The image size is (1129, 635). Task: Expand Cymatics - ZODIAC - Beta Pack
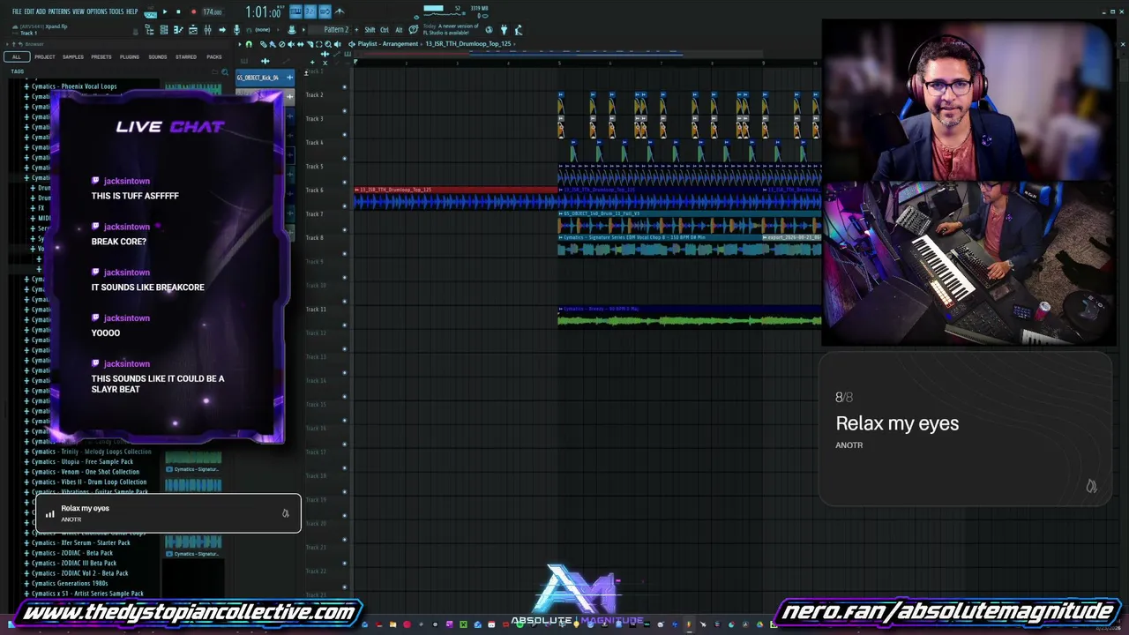[26, 553]
